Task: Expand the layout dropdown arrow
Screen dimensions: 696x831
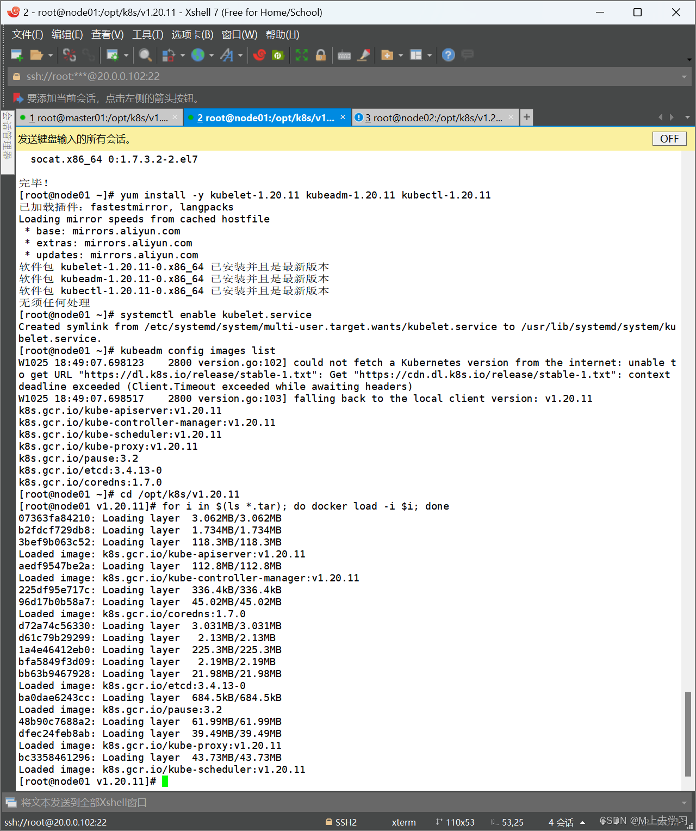Action: click(430, 55)
